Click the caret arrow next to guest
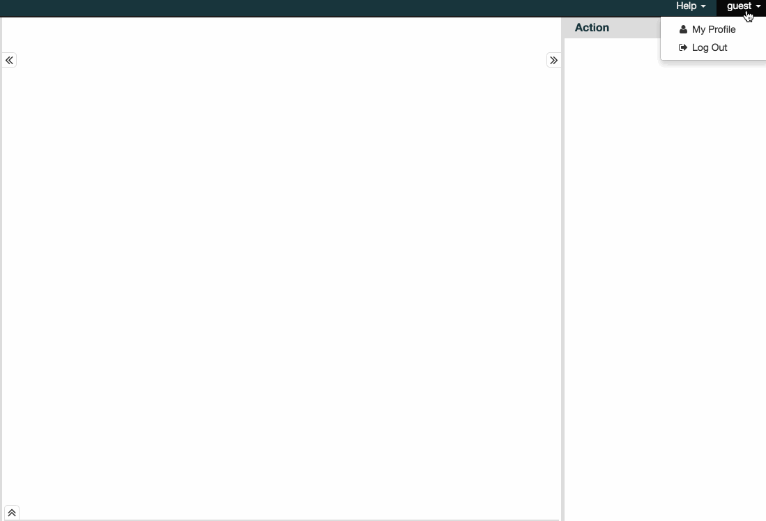Image resolution: width=766 pixels, height=521 pixels. (758, 6)
